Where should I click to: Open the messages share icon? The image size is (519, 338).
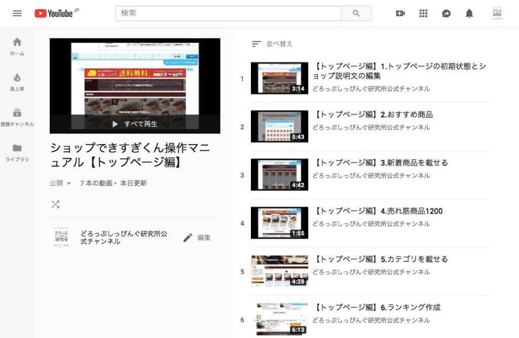coord(446,13)
